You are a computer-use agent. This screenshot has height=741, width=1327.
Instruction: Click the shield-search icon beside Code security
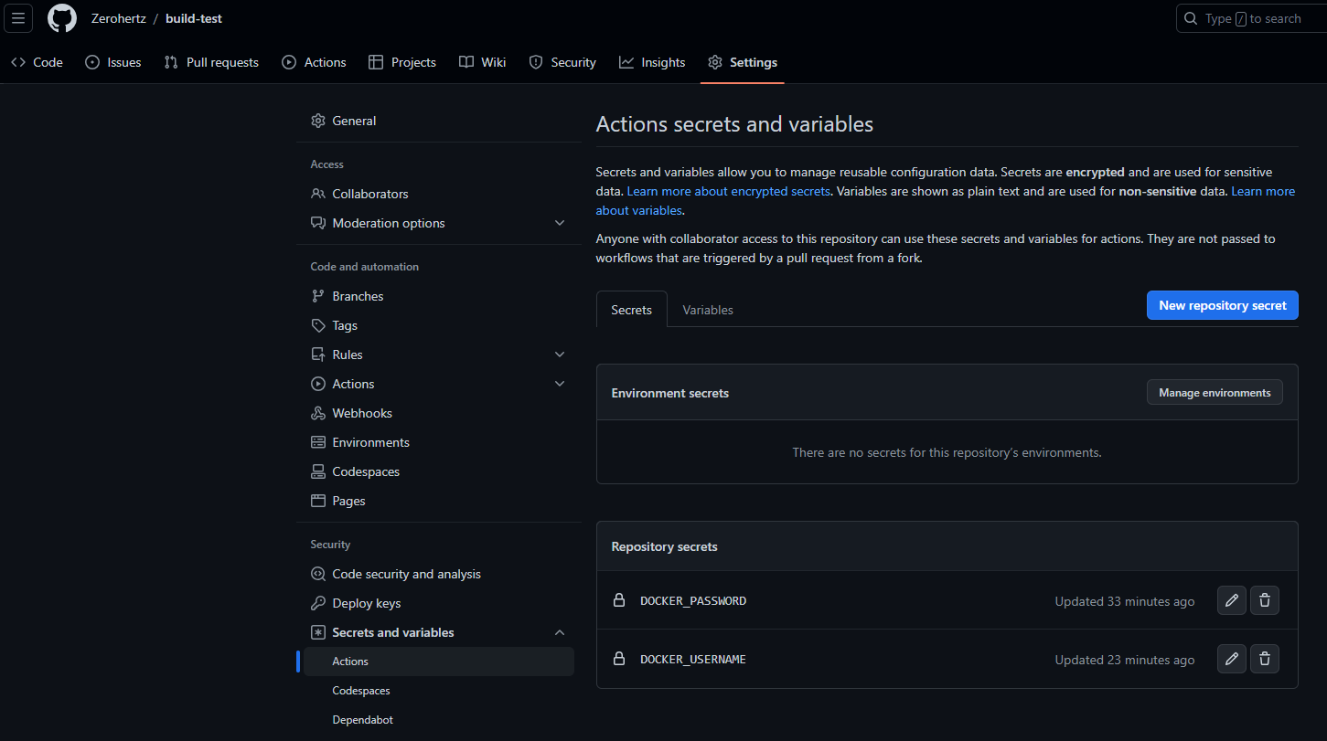point(318,574)
